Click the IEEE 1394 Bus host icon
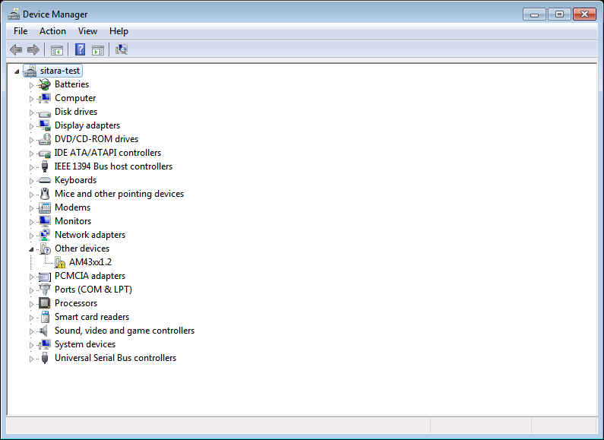Image resolution: width=604 pixels, height=440 pixels. [45, 166]
